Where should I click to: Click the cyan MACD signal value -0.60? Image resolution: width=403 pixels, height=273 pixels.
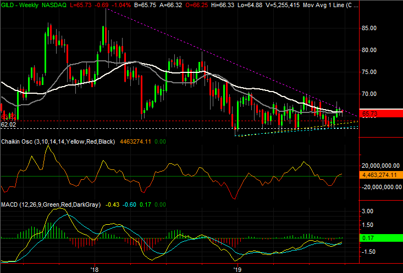point(129,204)
